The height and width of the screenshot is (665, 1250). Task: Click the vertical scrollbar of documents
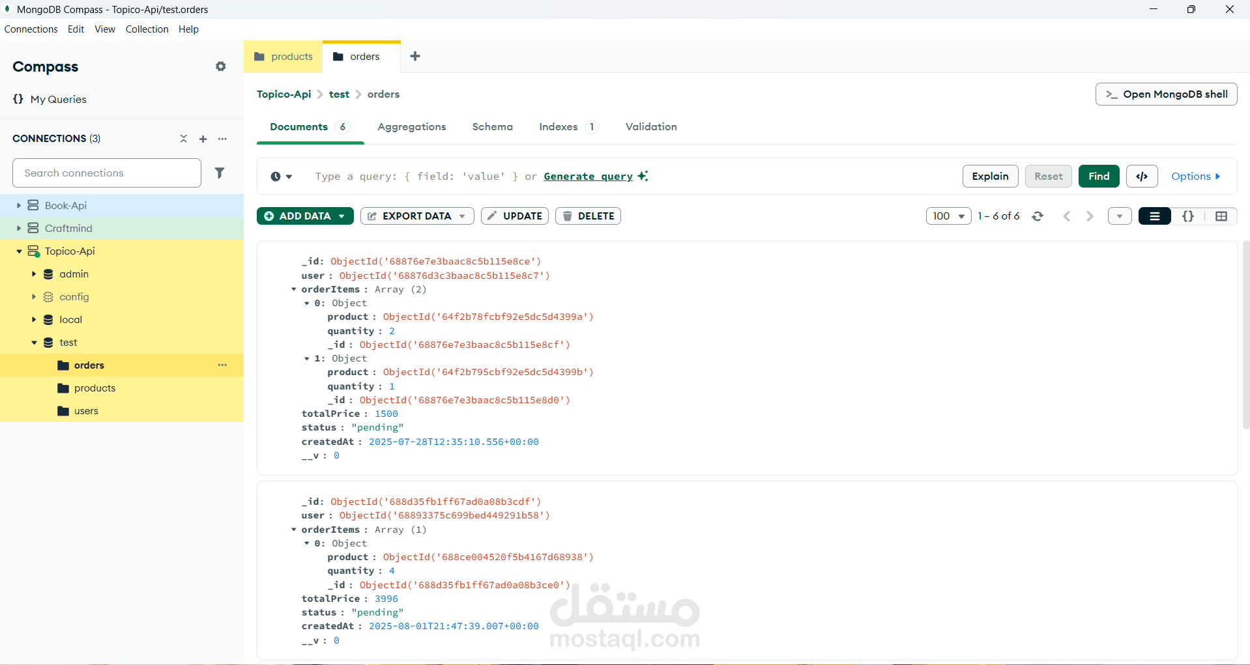pyautogui.click(x=1246, y=335)
